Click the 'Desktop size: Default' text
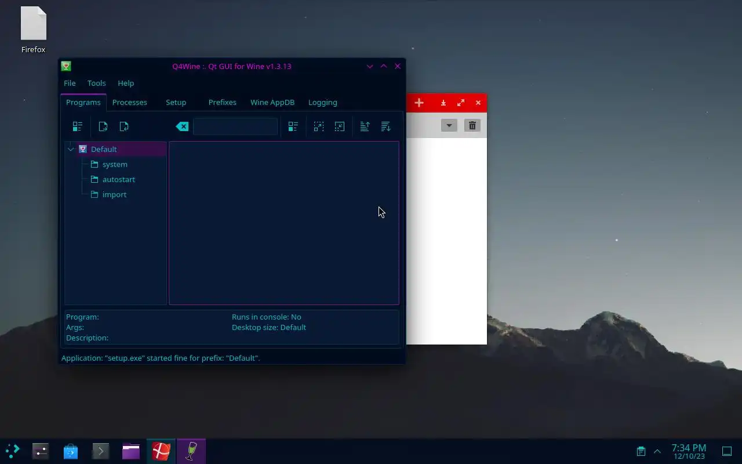This screenshot has height=464, width=742. (269, 327)
